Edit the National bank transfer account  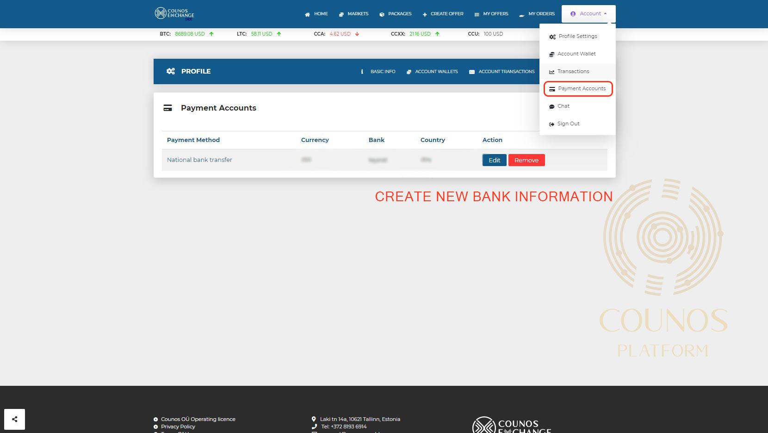494,160
